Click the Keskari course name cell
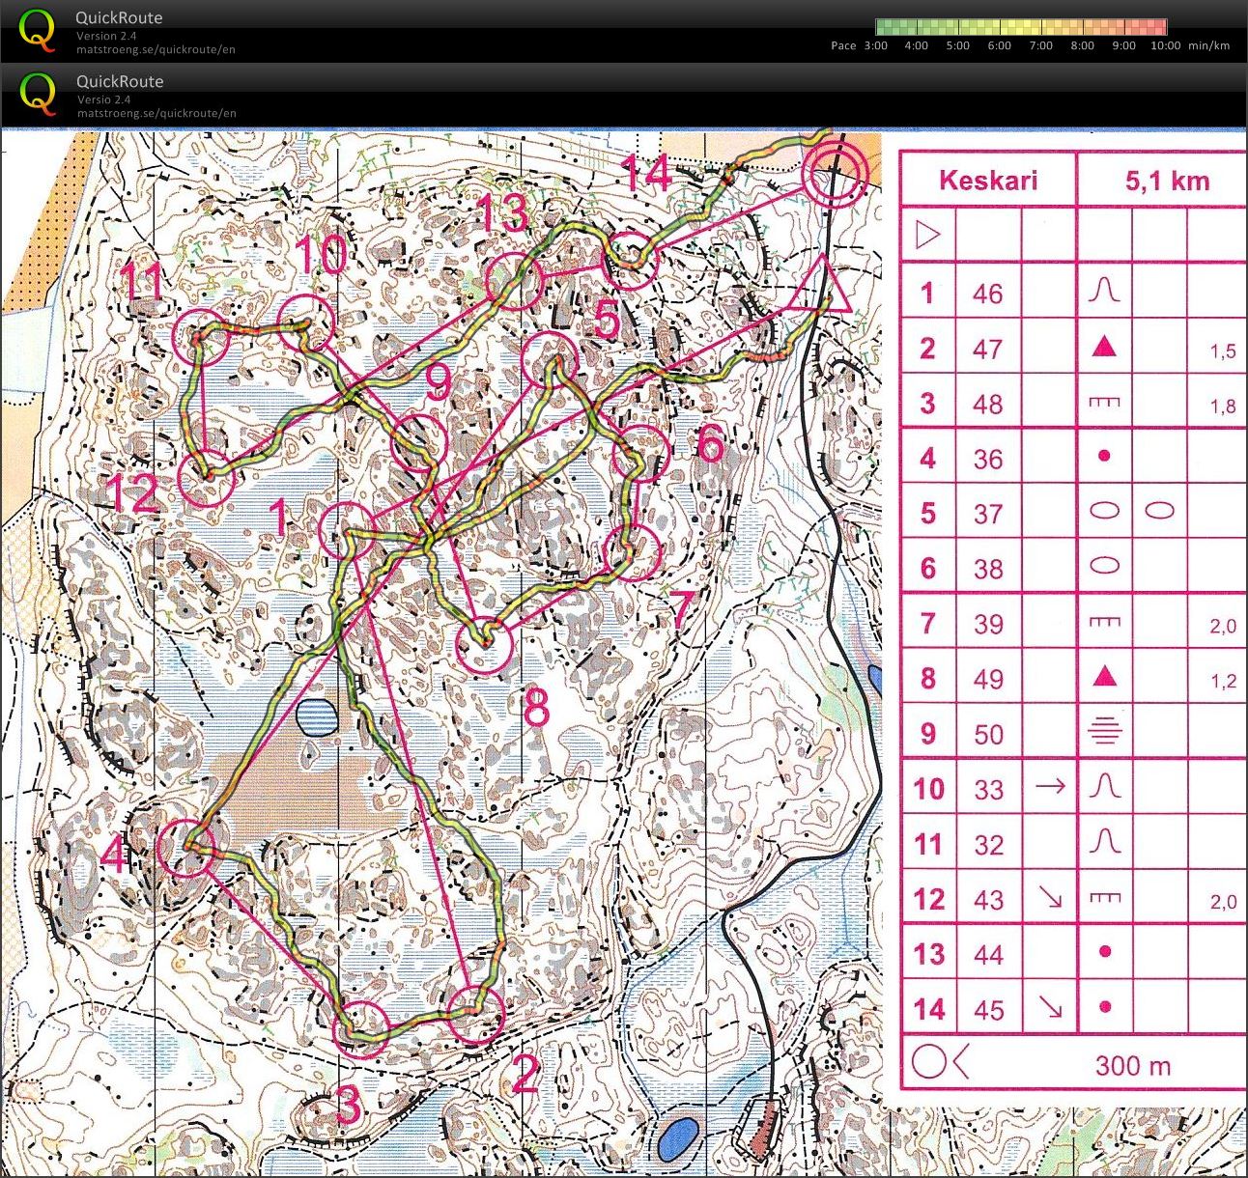Image resolution: width=1248 pixels, height=1178 pixels. pyautogui.click(x=988, y=180)
